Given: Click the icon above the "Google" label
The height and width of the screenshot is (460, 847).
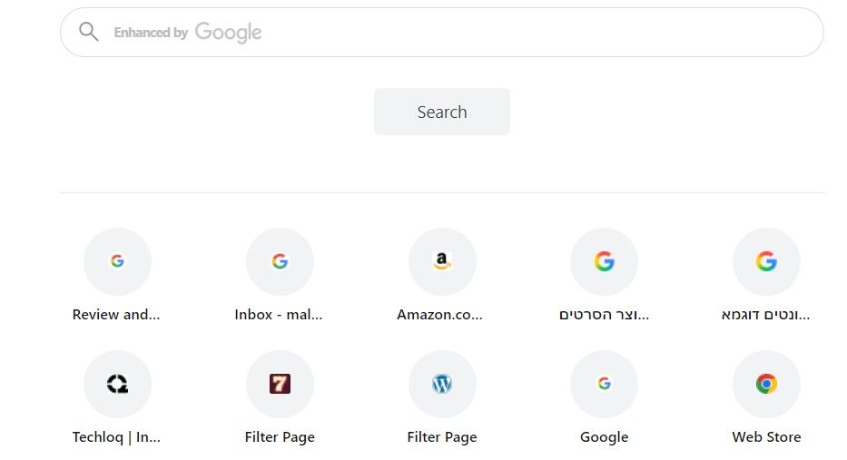Looking at the screenshot, I should pos(604,384).
